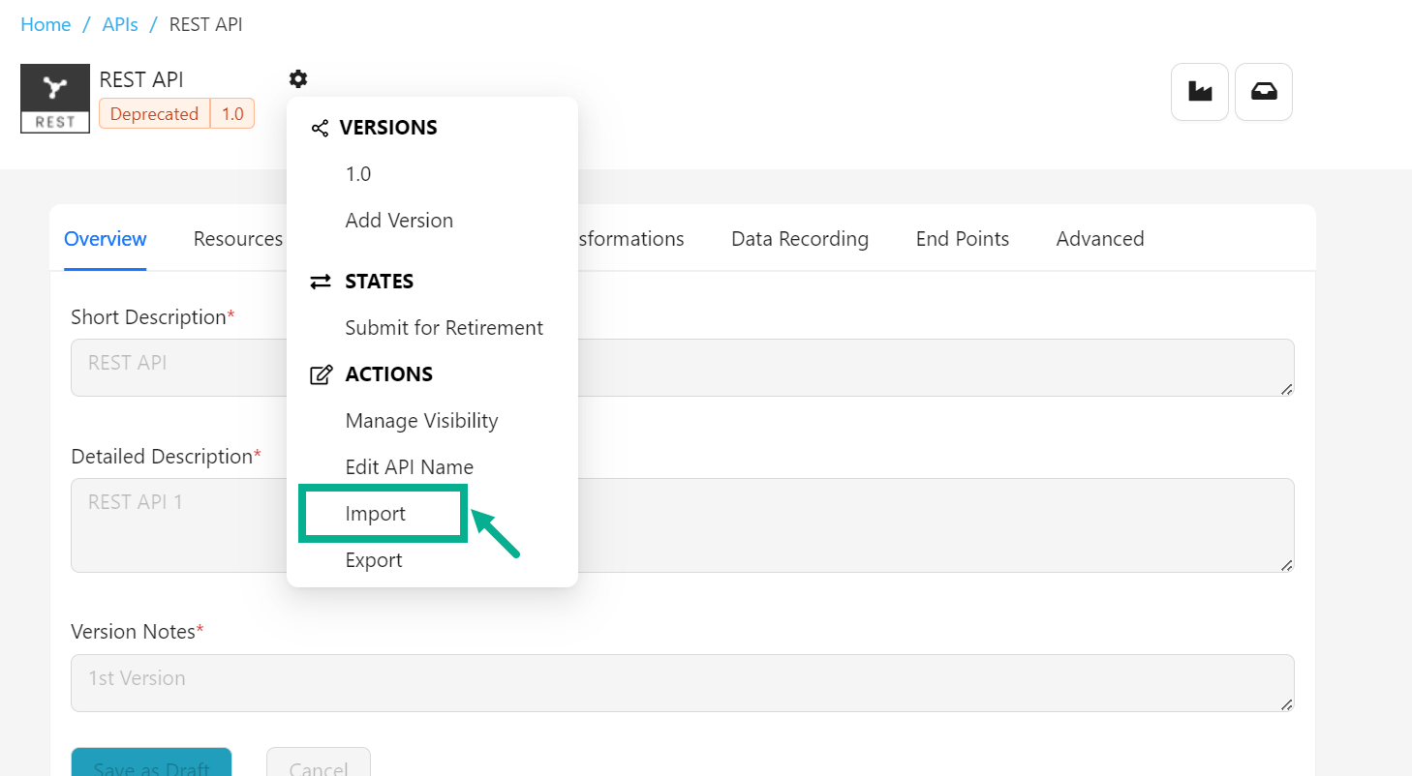
Task: Click the analytics chart icon button
Action: tap(1200, 92)
